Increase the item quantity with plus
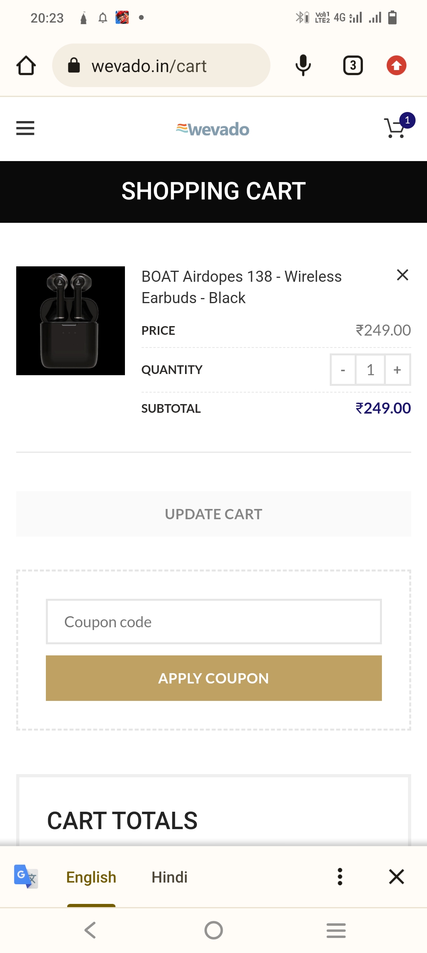Screen dimensions: 427x953 (x=397, y=370)
